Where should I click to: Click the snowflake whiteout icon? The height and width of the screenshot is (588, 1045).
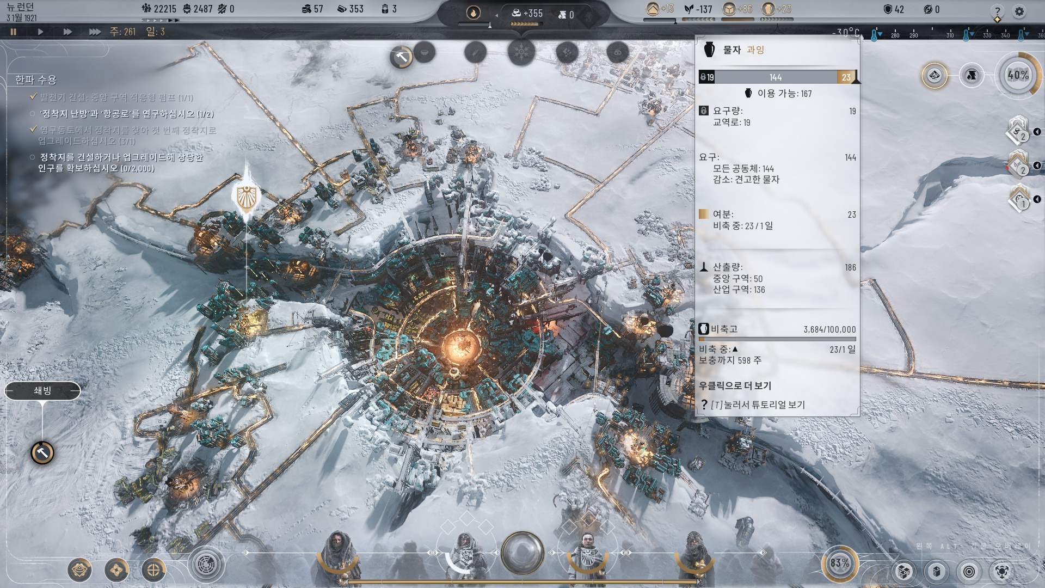521,53
